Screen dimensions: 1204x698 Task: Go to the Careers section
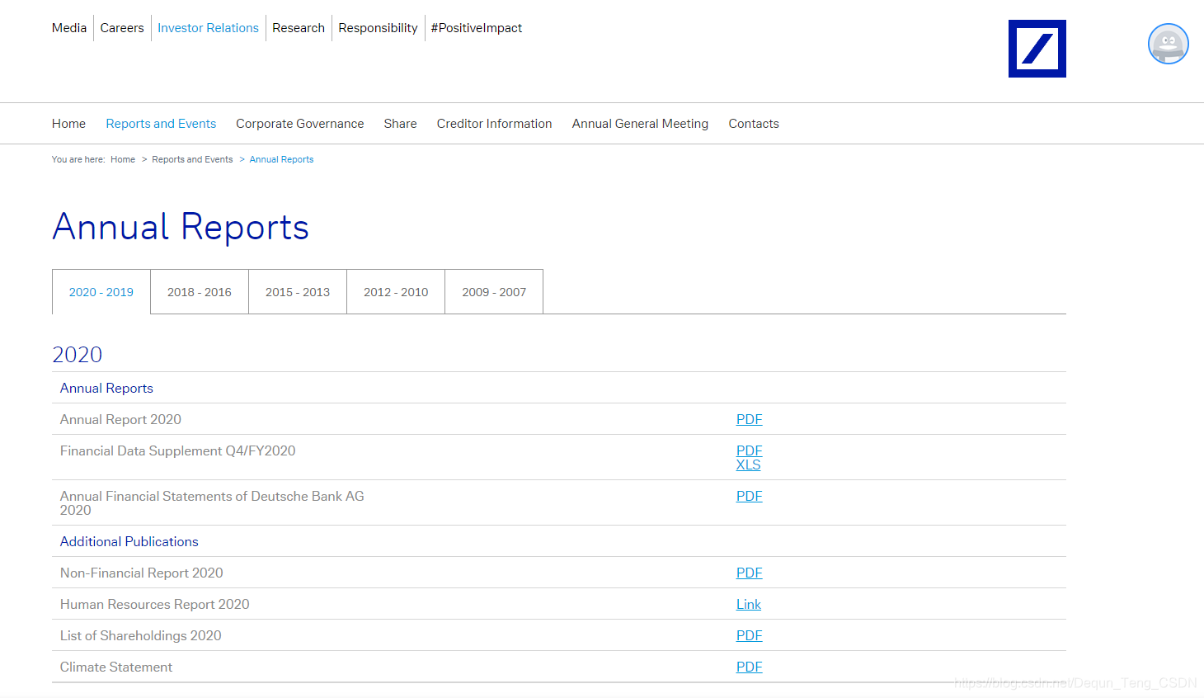click(122, 28)
